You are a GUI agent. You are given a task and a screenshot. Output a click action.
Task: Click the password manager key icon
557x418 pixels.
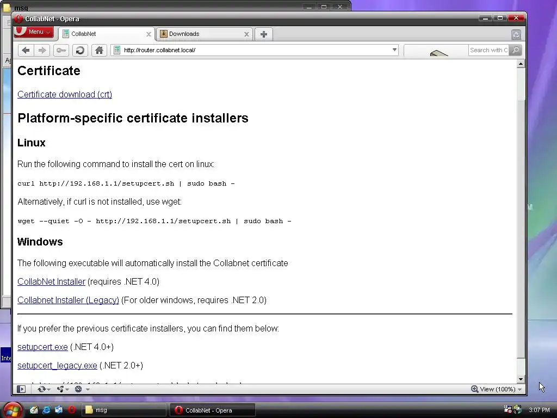[61, 50]
